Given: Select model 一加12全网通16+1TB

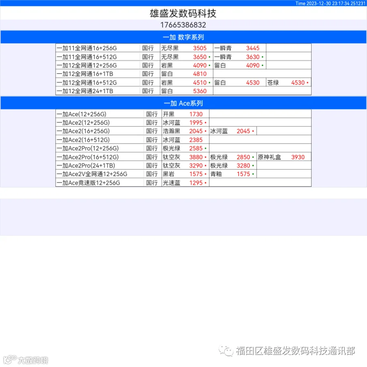Looking at the screenshot, I should 85,74.
